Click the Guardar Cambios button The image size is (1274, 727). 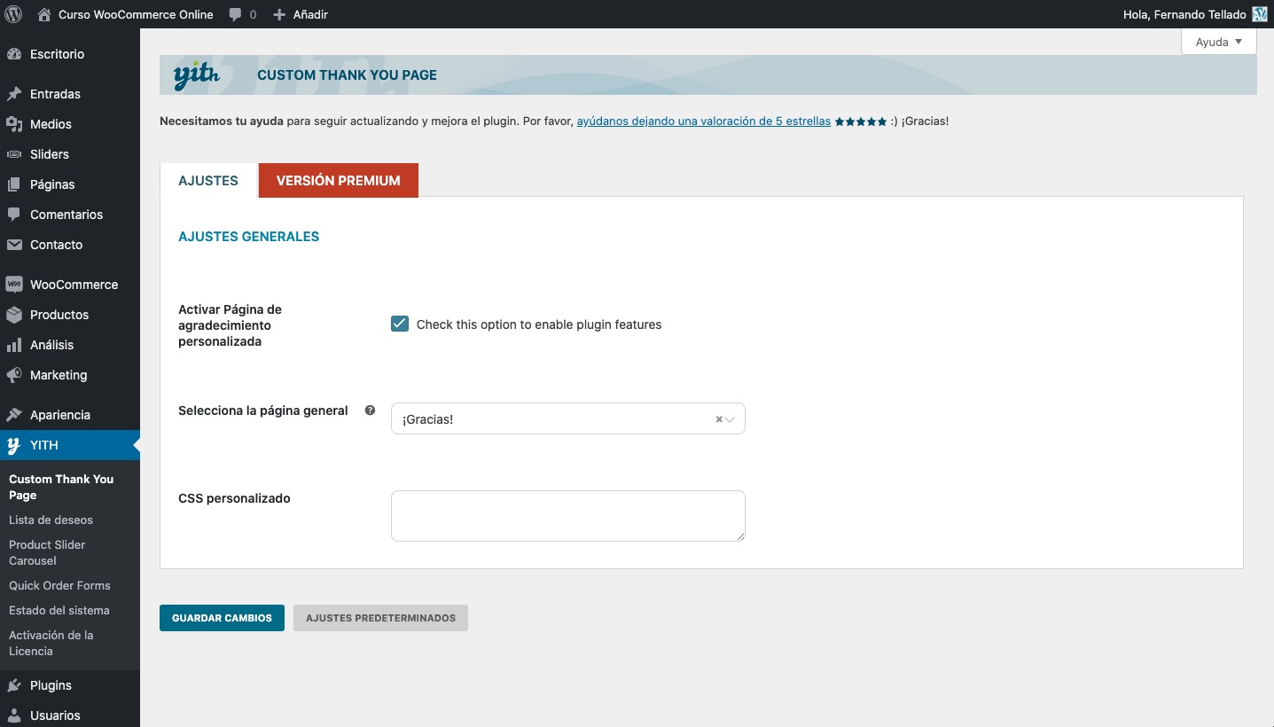222,618
